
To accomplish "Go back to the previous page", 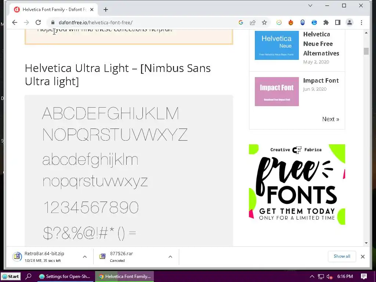I will (15, 22).
